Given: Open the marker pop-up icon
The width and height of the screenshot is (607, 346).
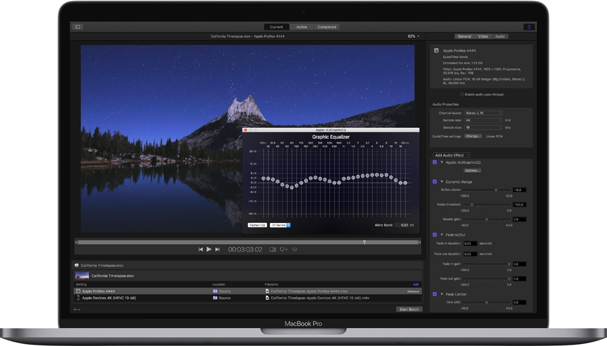Looking at the screenshot, I should point(283,250).
